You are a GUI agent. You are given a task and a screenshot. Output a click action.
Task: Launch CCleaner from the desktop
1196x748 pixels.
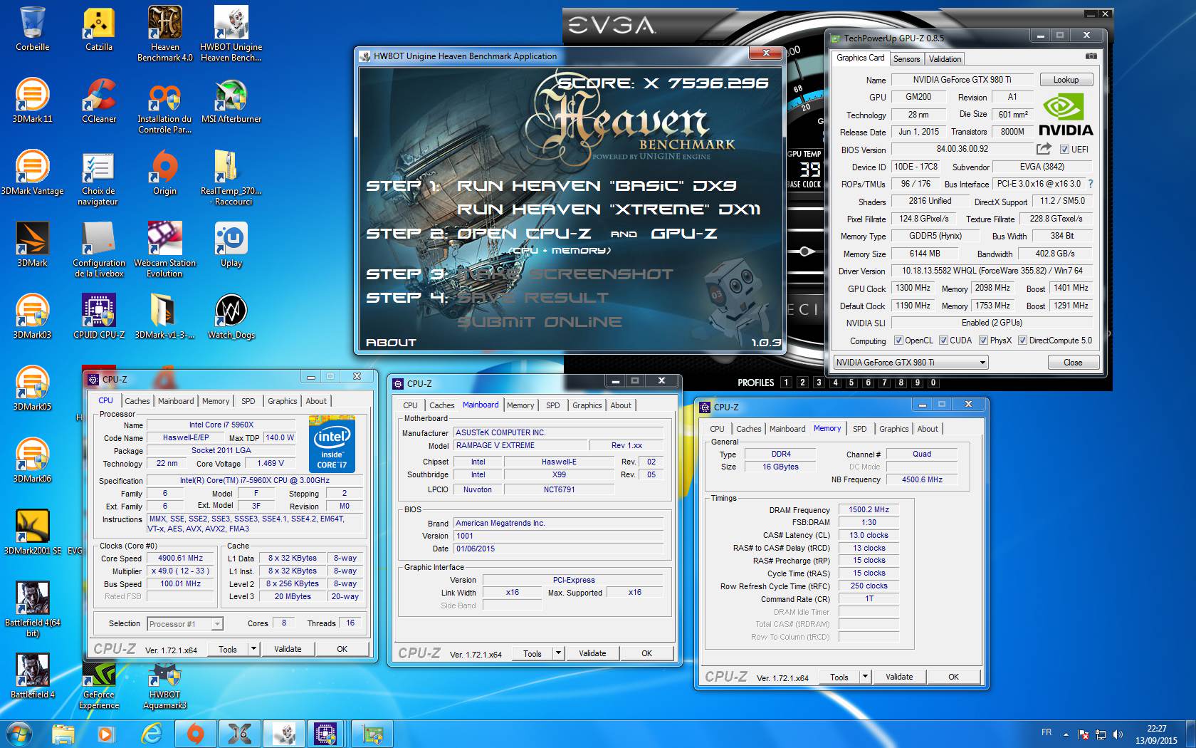point(99,100)
